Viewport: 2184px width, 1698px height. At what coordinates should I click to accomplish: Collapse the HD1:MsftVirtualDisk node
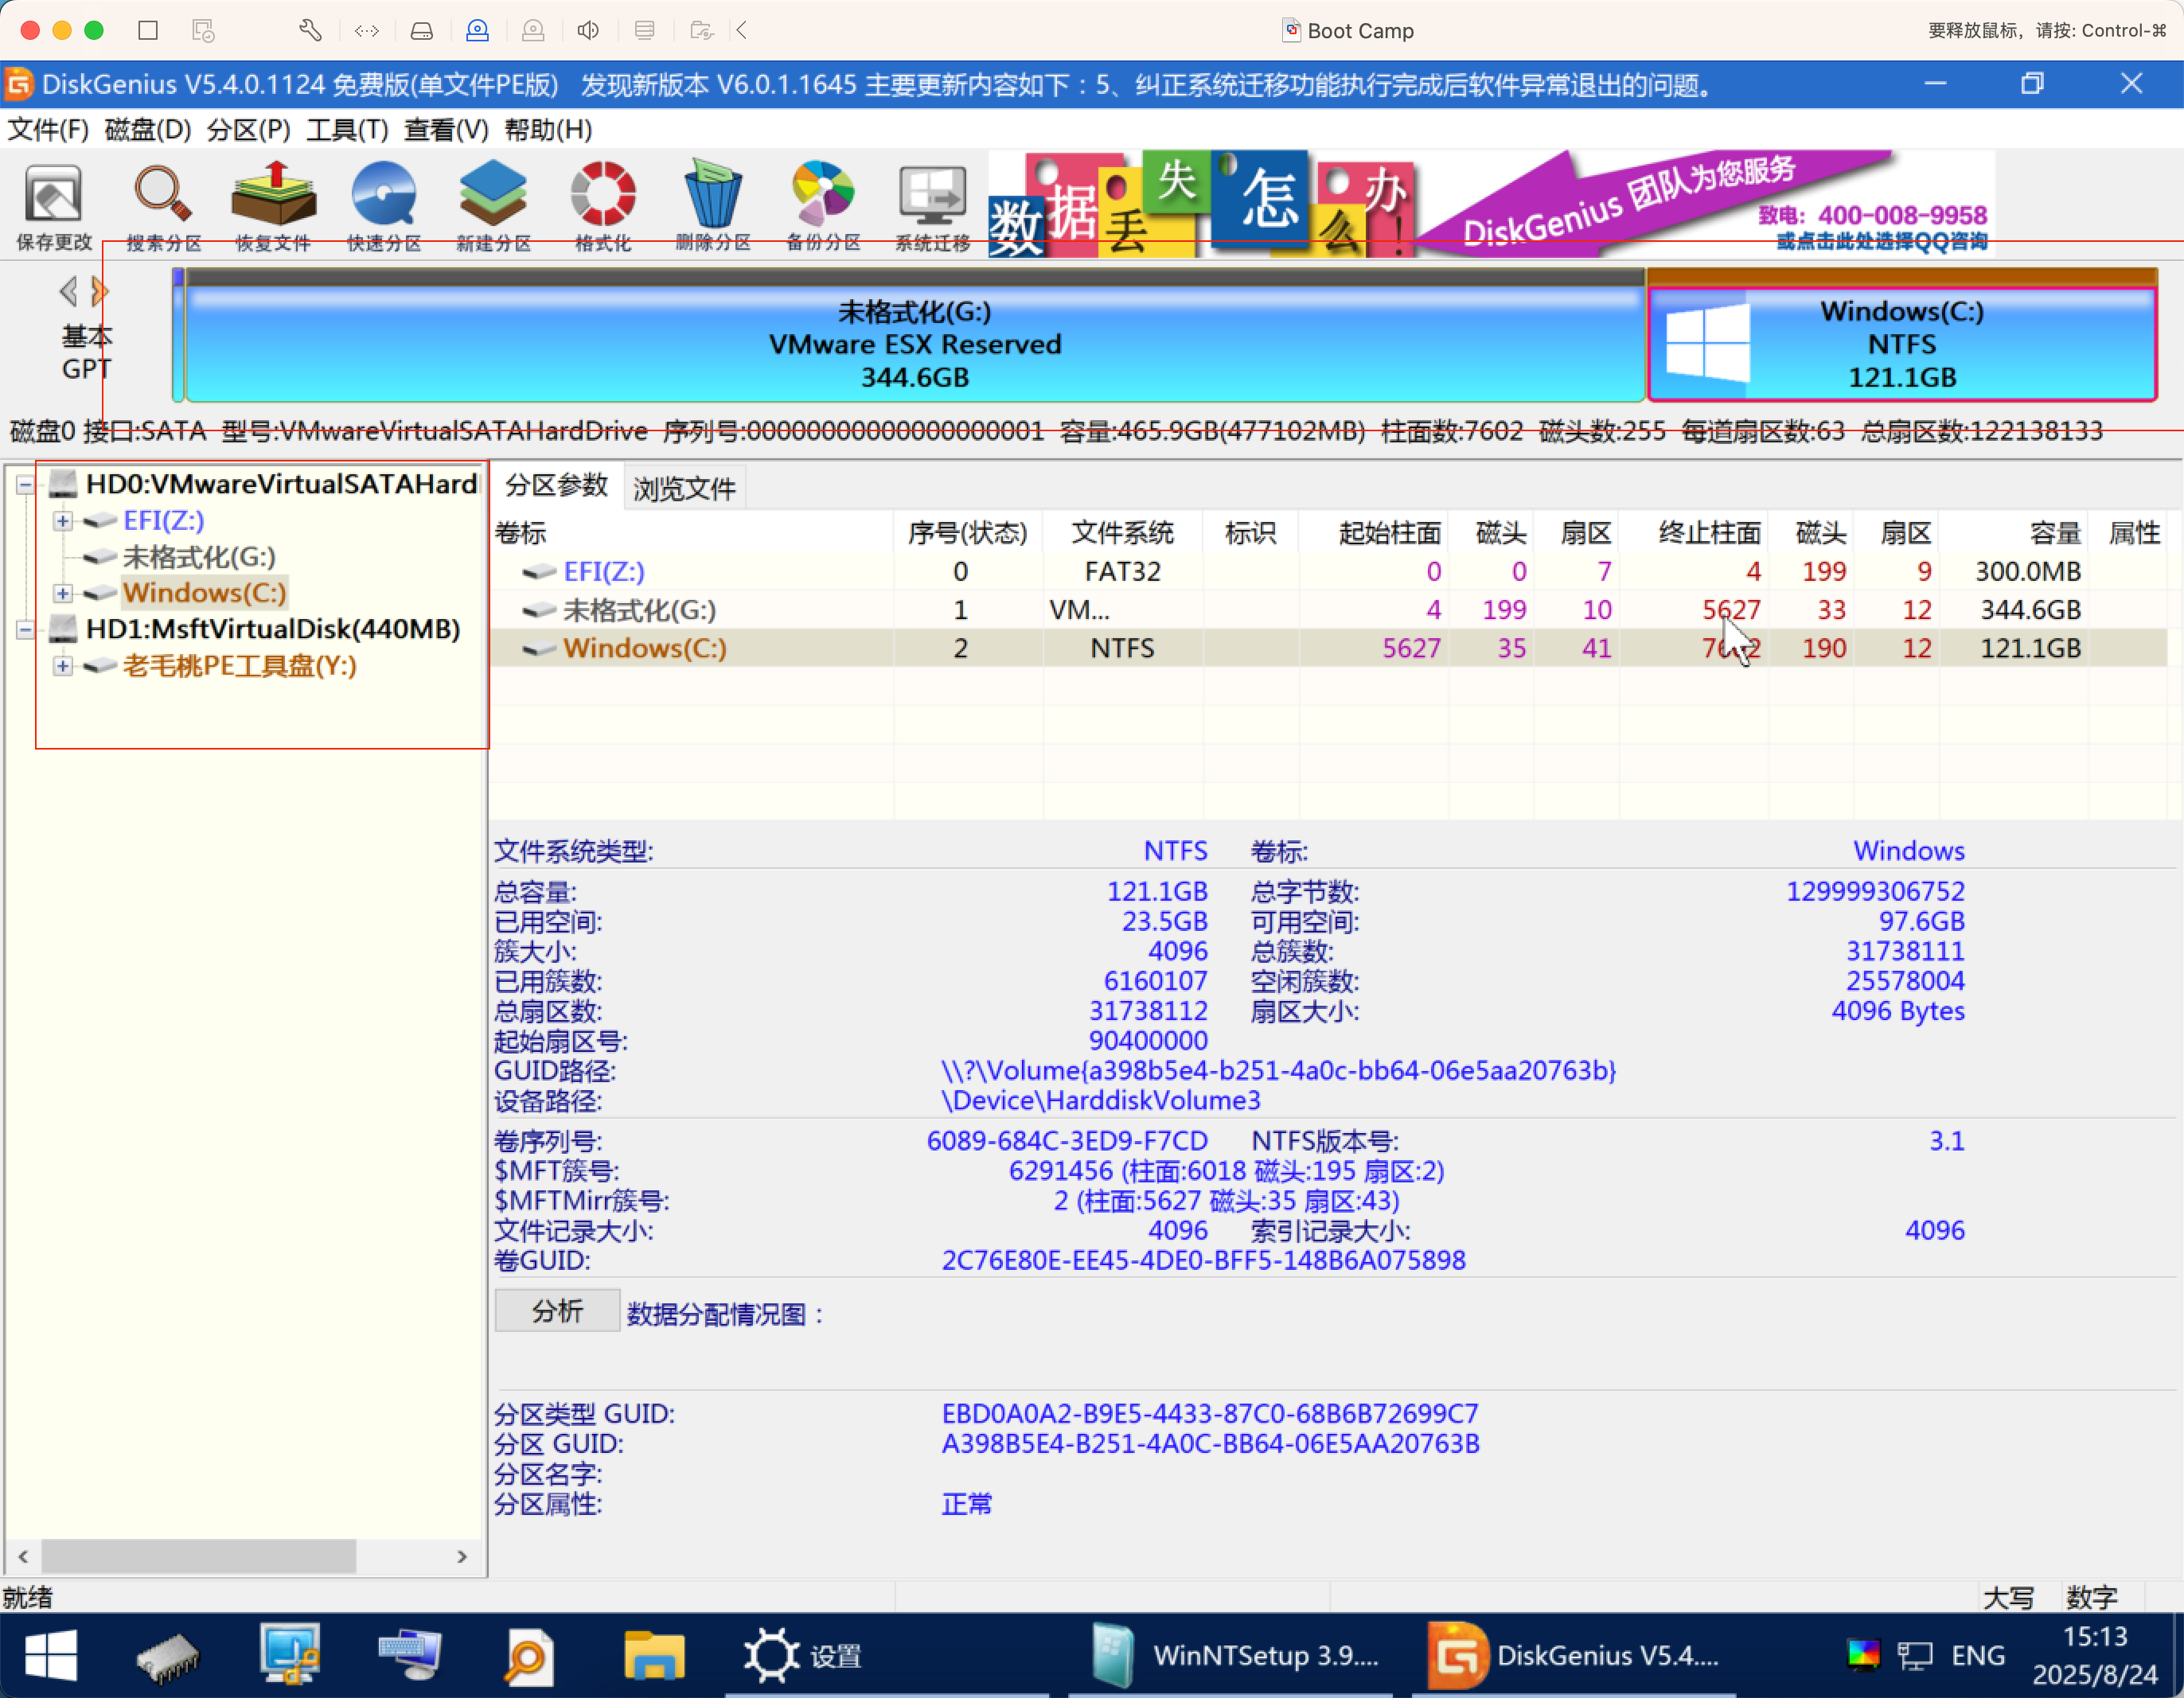[x=26, y=629]
